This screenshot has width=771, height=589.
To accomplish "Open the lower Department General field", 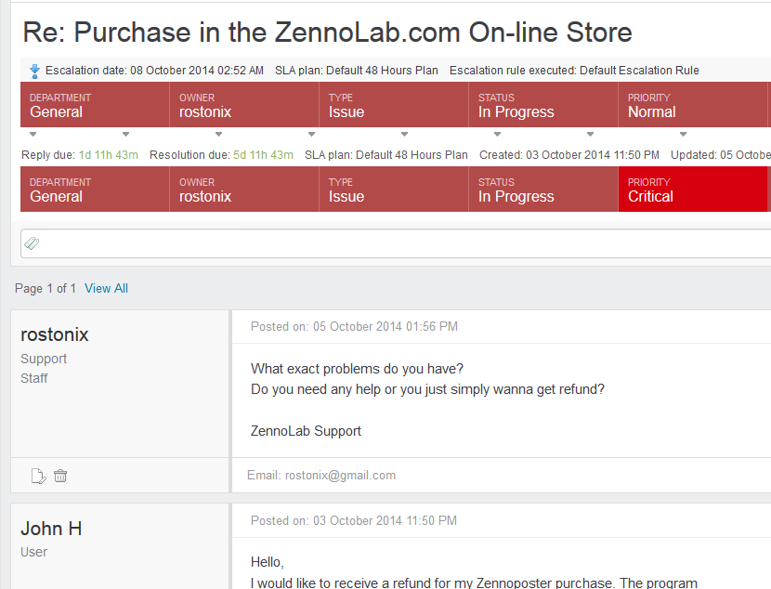I will coord(95,190).
